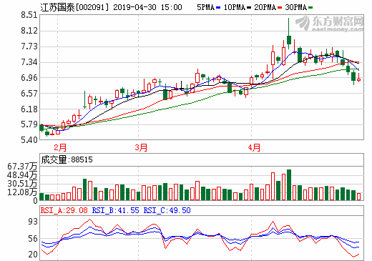Click the 成交量:88515 volume label
The width and height of the screenshot is (372, 261).
pyautogui.click(x=67, y=159)
